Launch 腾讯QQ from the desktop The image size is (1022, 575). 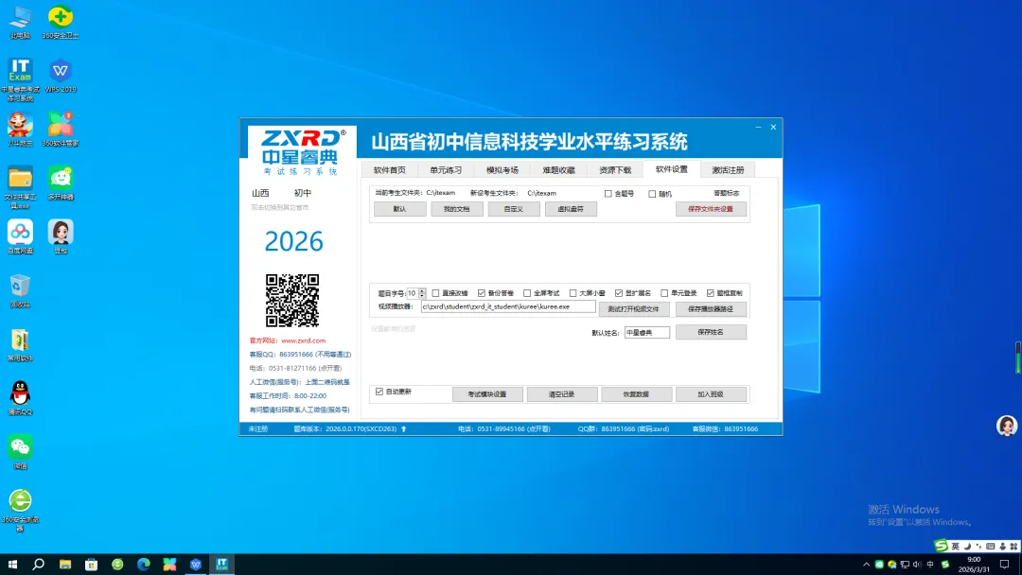pos(20,398)
